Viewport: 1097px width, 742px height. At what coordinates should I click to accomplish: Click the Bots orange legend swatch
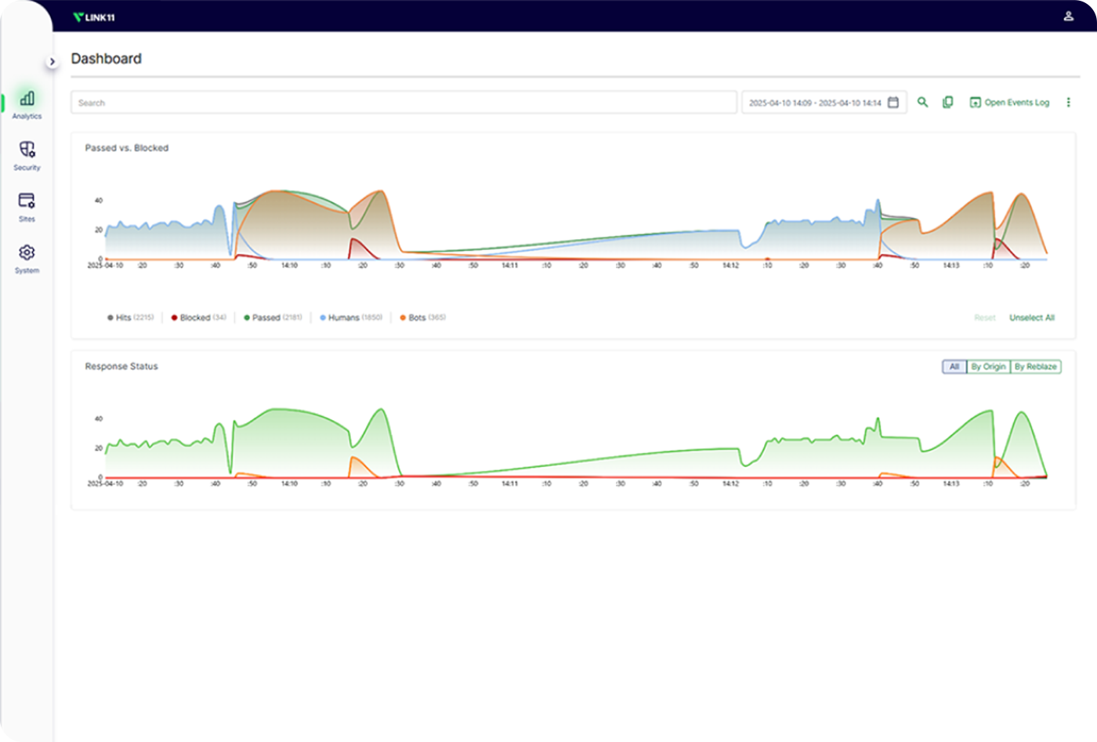(x=403, y=317)
